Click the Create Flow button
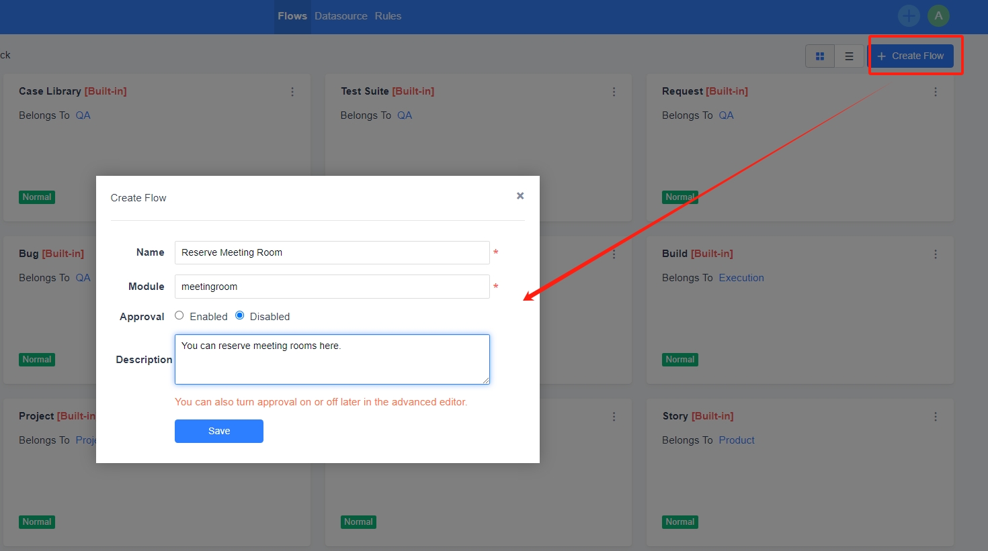Viewport: 988px width, 551px height. click(x=911, y=56)
